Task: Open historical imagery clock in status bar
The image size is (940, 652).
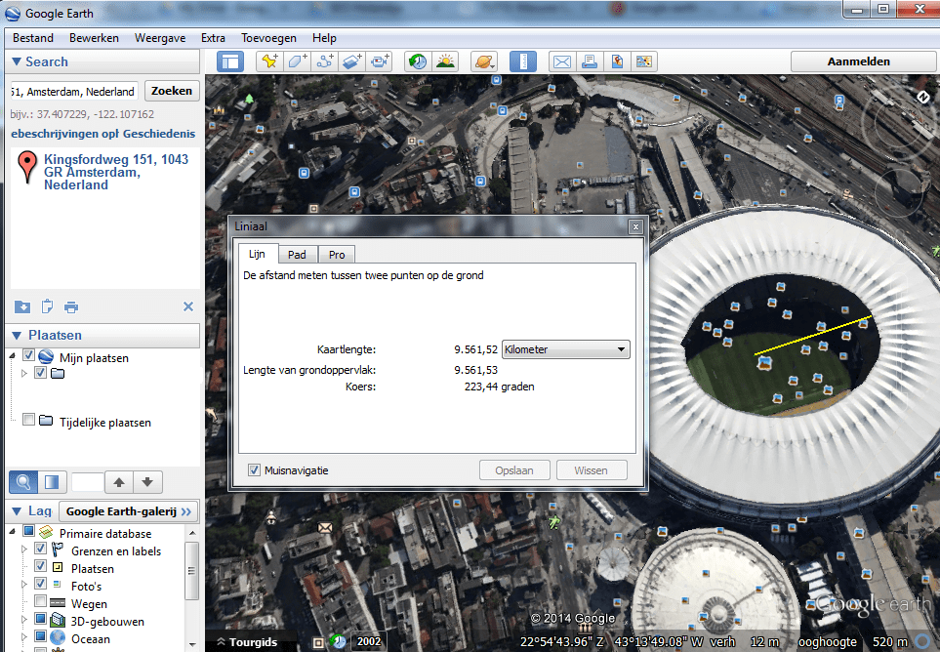Action: point(338,642)
